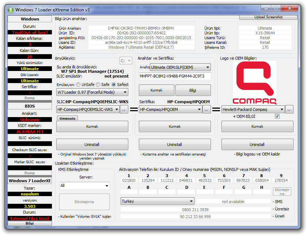The height and width of the screenshot is (236, 307).
Task: Click confirmation field F
Action: coord(224,192)
